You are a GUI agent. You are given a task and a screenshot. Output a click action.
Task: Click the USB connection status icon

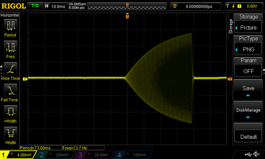[x=248, y=154]
